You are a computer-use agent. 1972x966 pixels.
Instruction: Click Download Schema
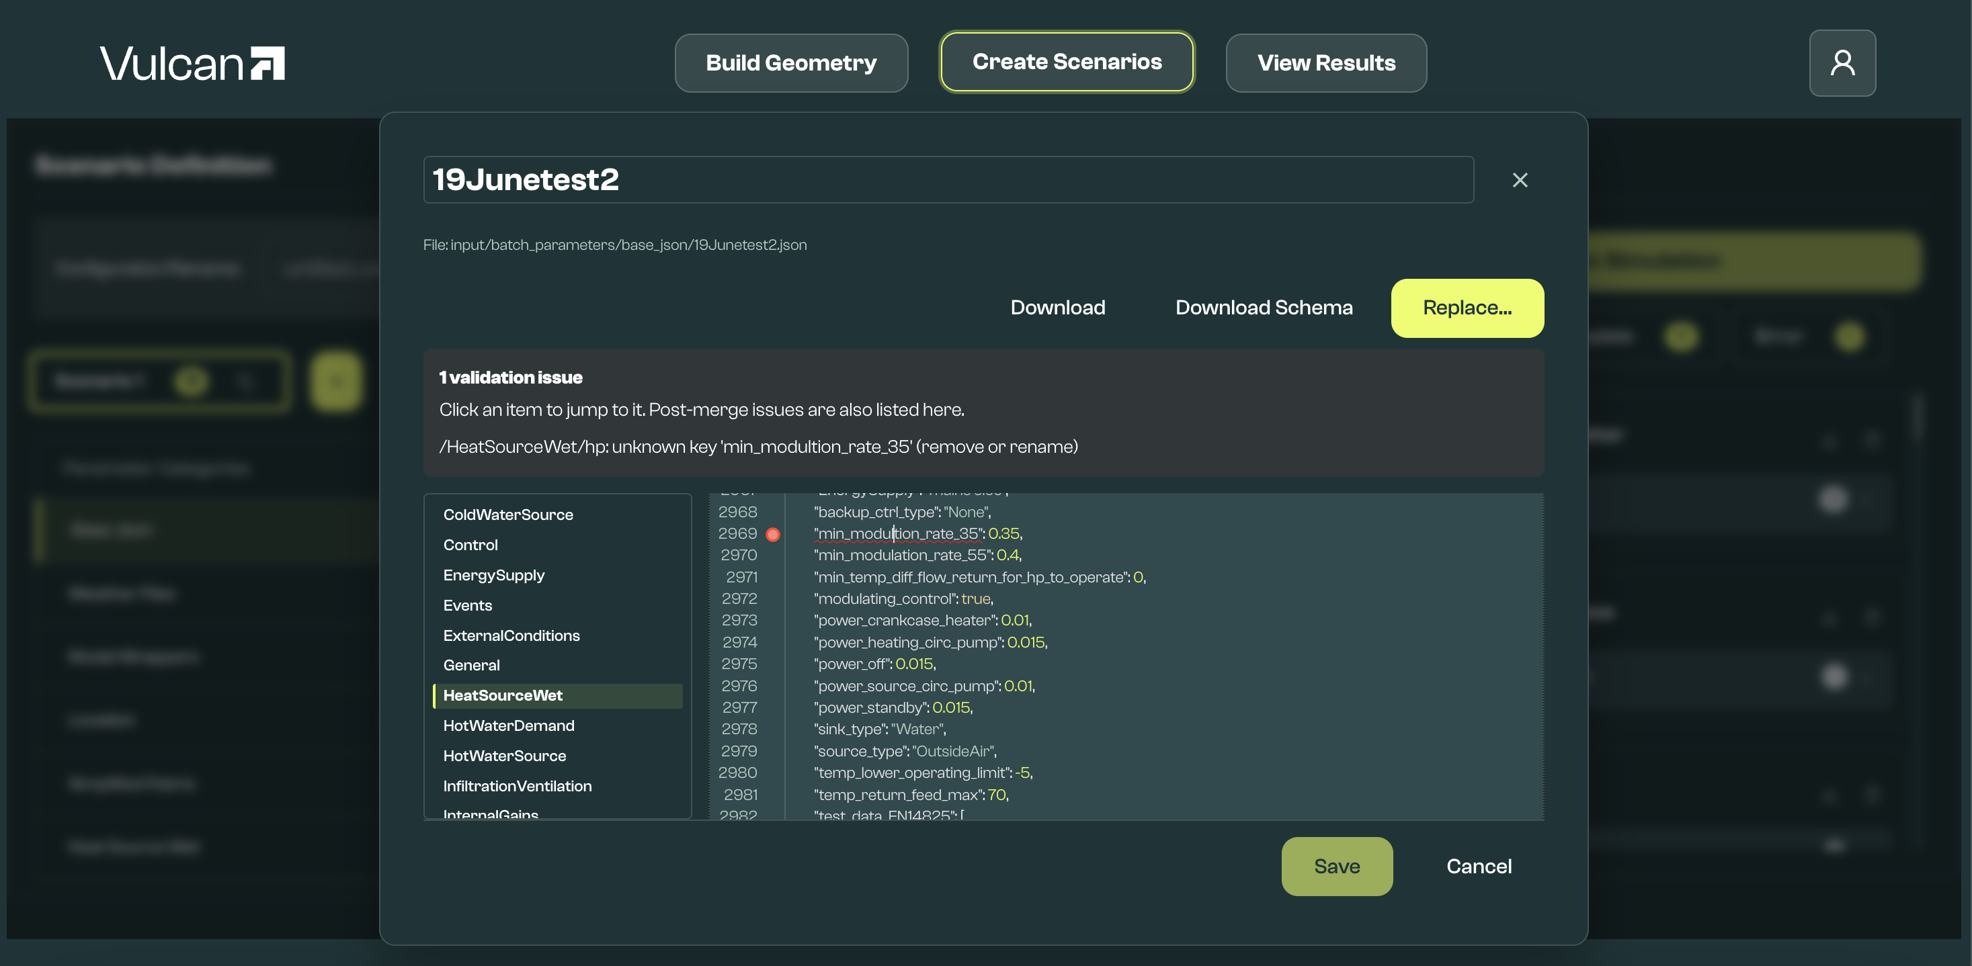pos(1263,308)
